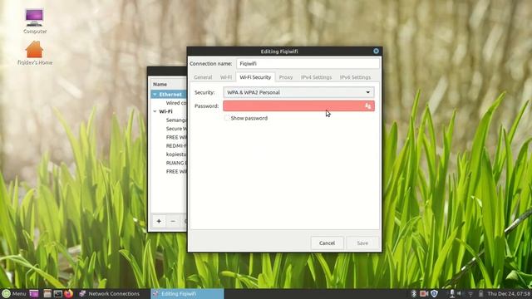Open the Home folder desktop icon
Viewport: 532px width, 299px height.
[x=35, y=53]
